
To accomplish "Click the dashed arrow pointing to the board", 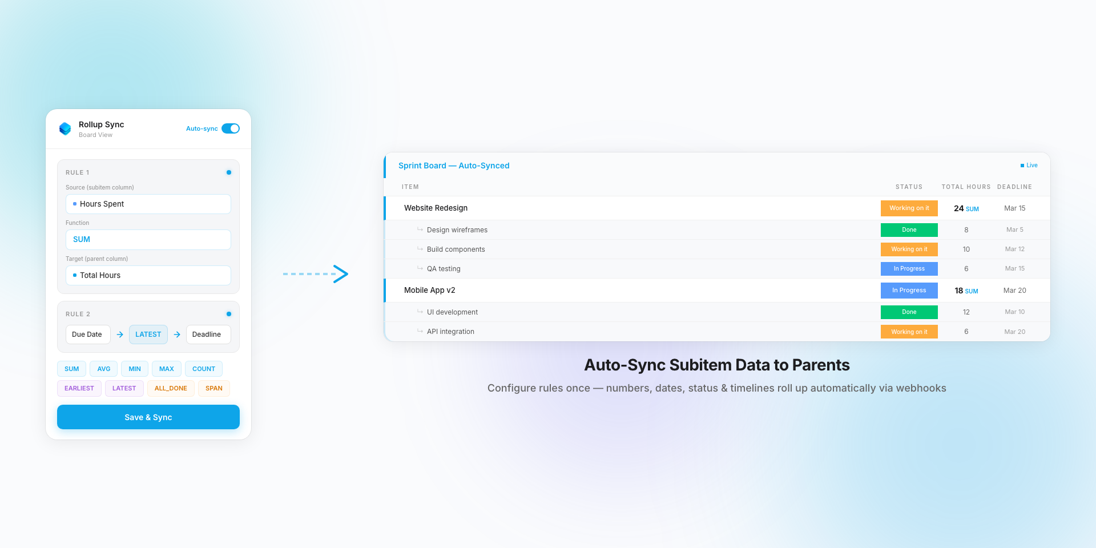I will point(316,275).
